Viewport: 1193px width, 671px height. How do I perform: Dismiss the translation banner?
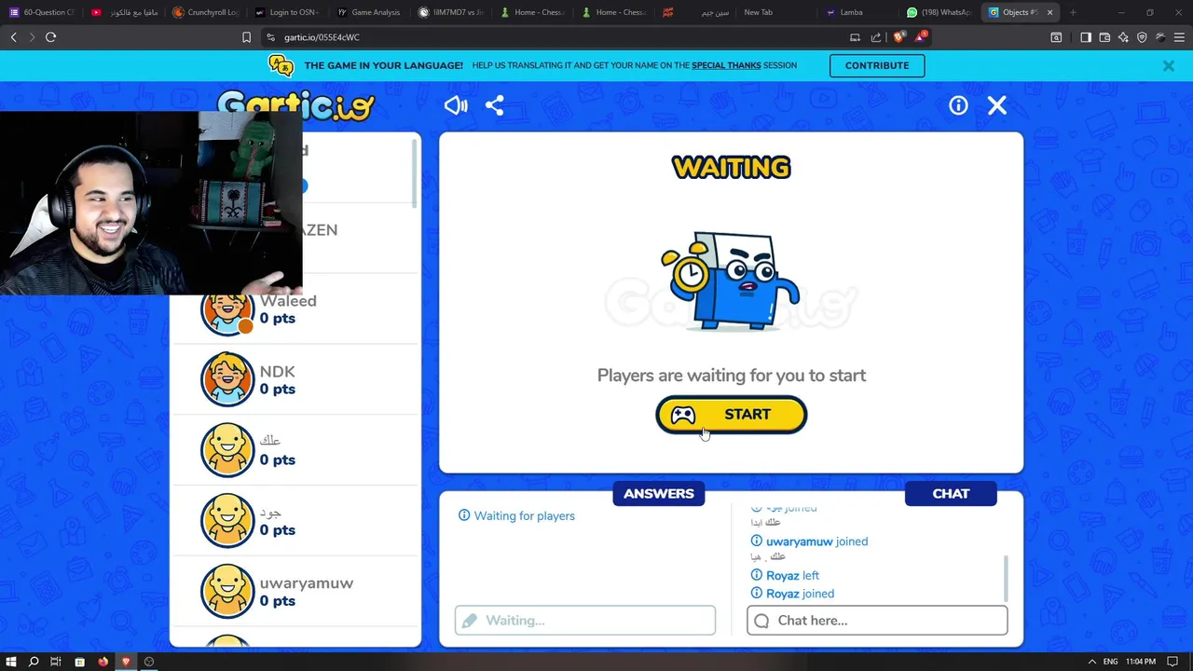tap(1168, 65)
